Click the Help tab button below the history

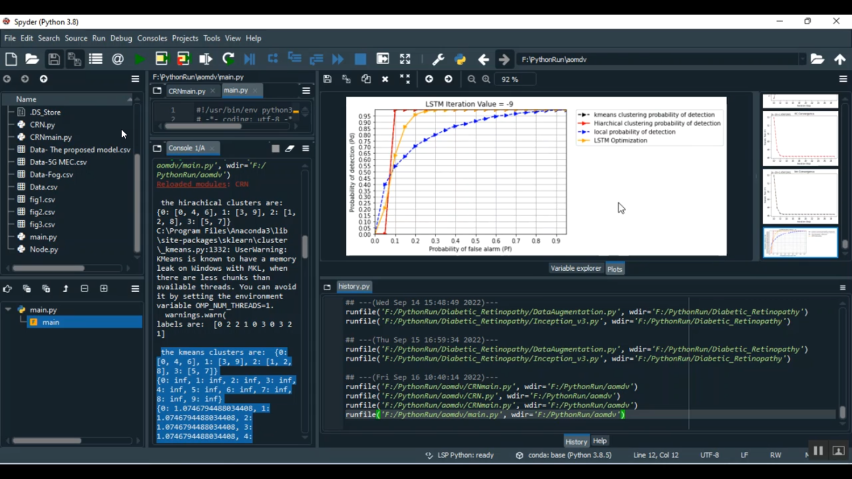click(x=600, y=441)
